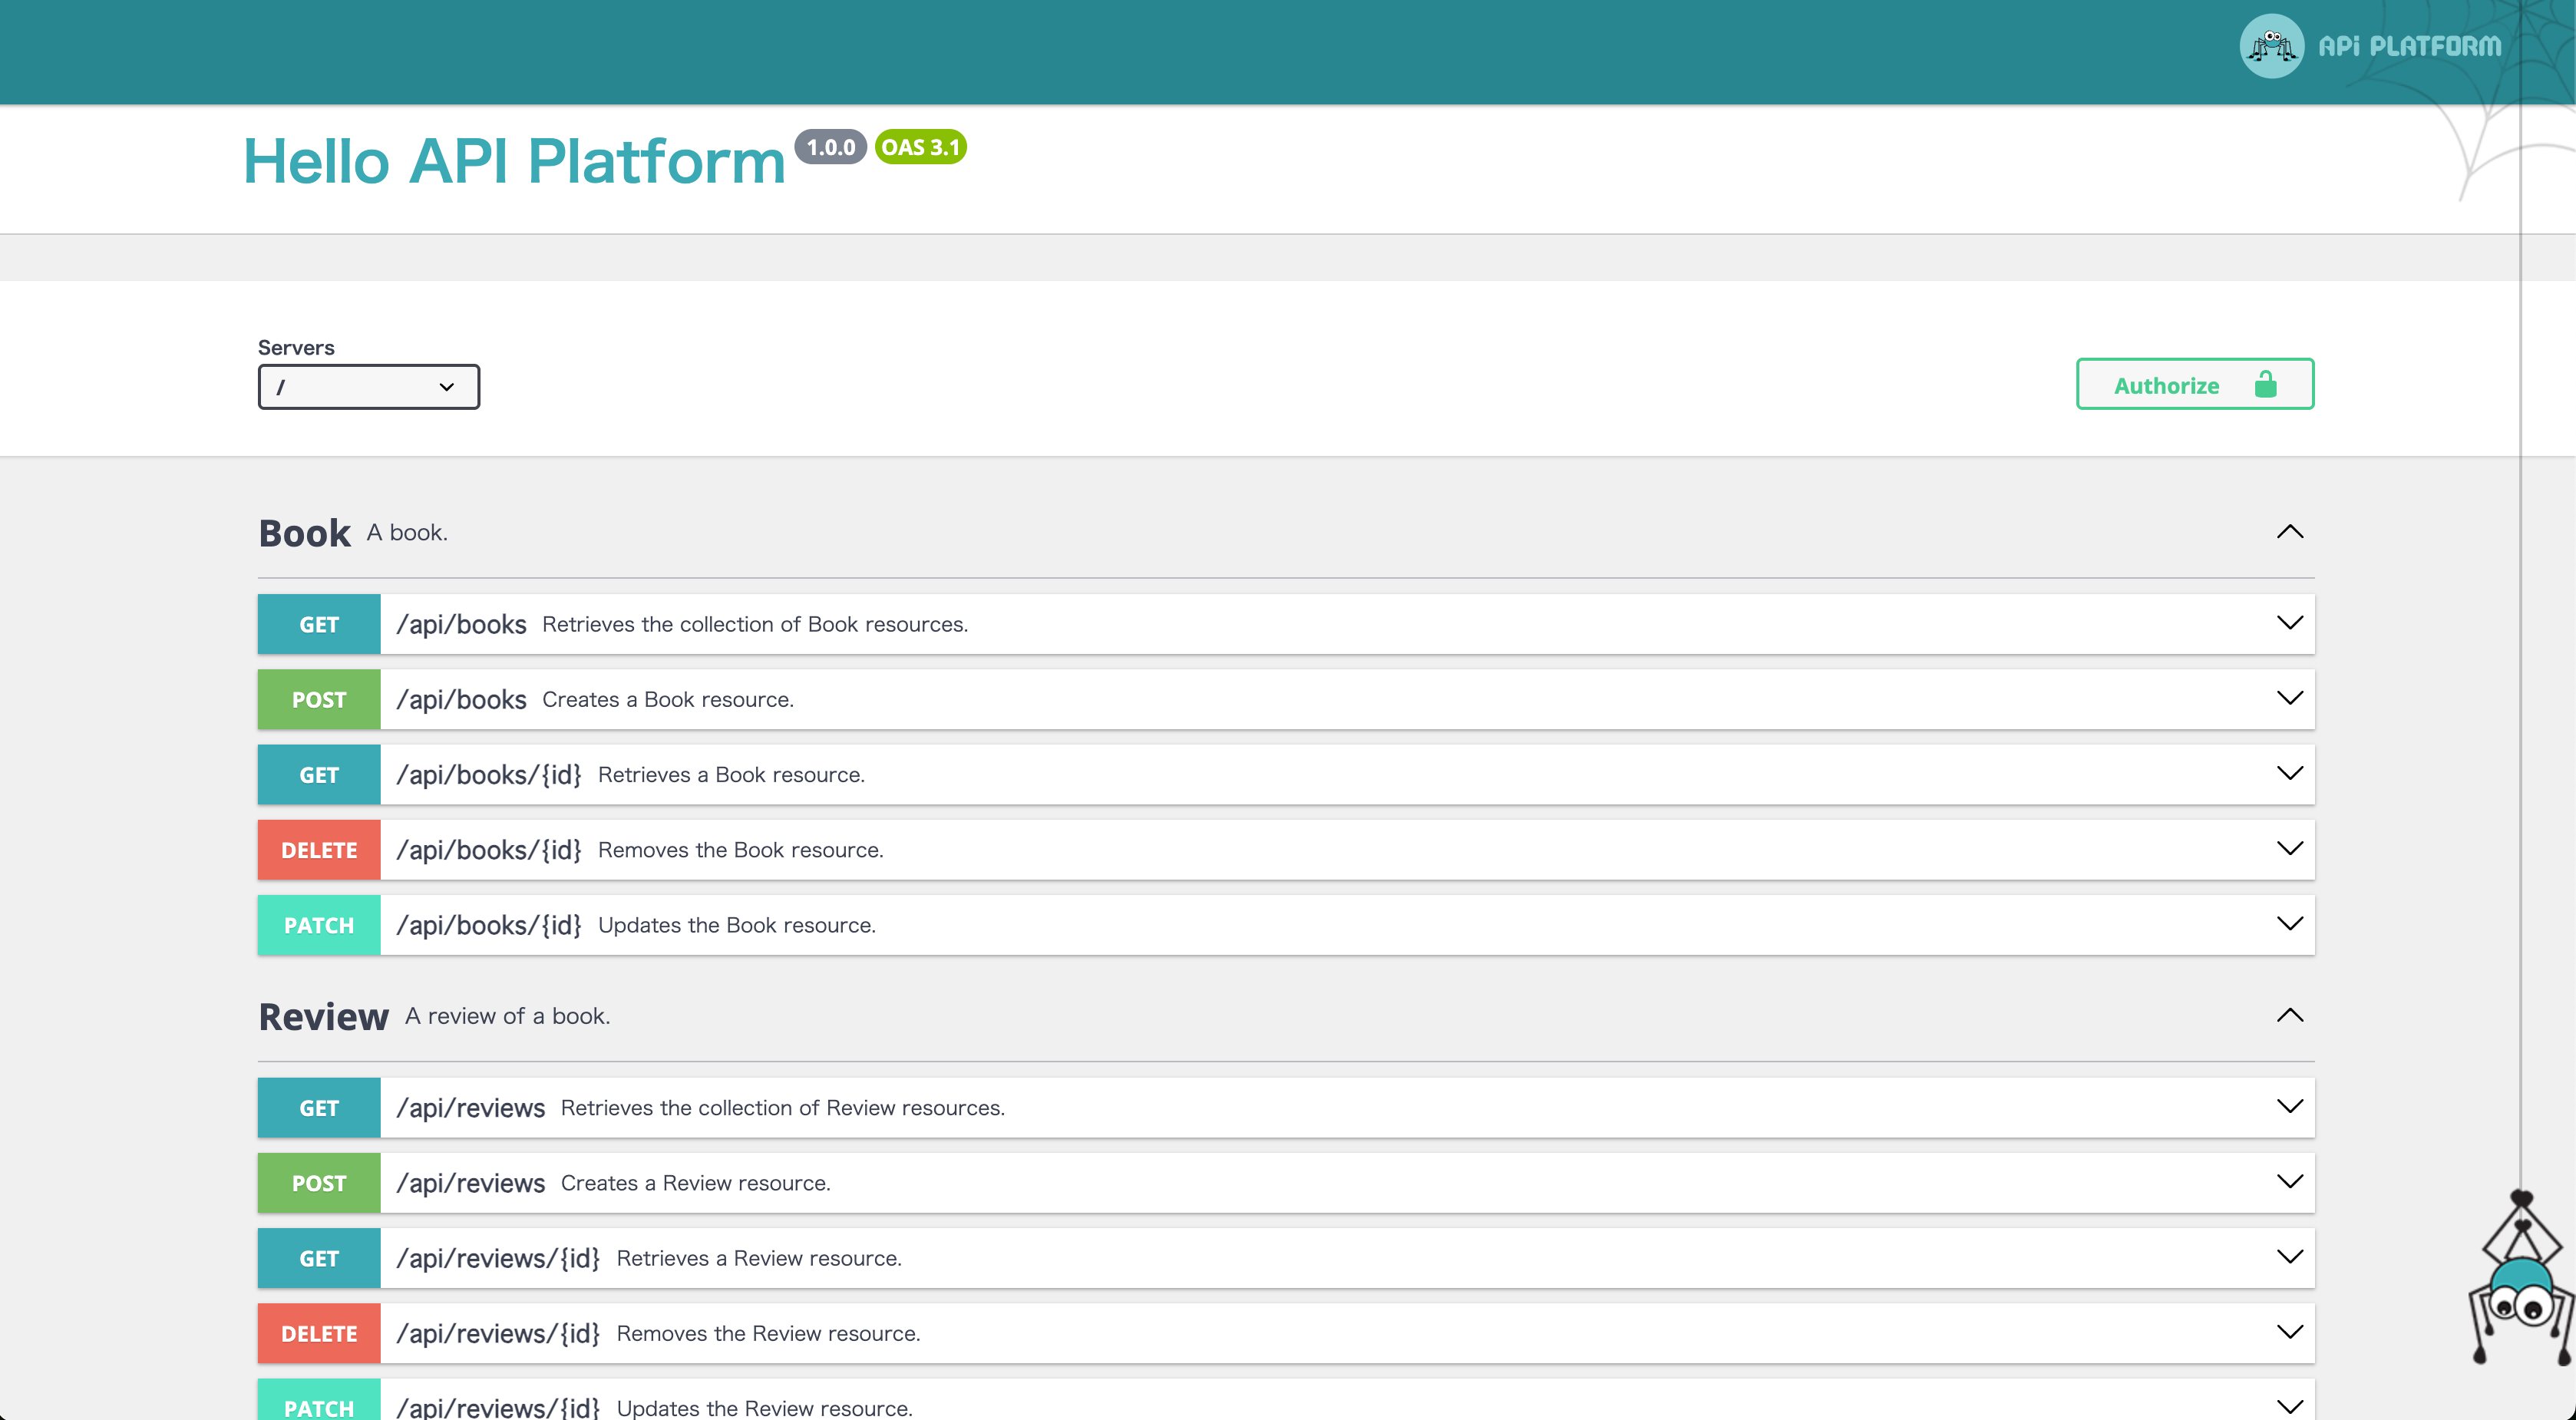This screenshot has width=2576, height=1420.
Task: Click the lock icon in Authorize button
Action: coord(2265,384)
